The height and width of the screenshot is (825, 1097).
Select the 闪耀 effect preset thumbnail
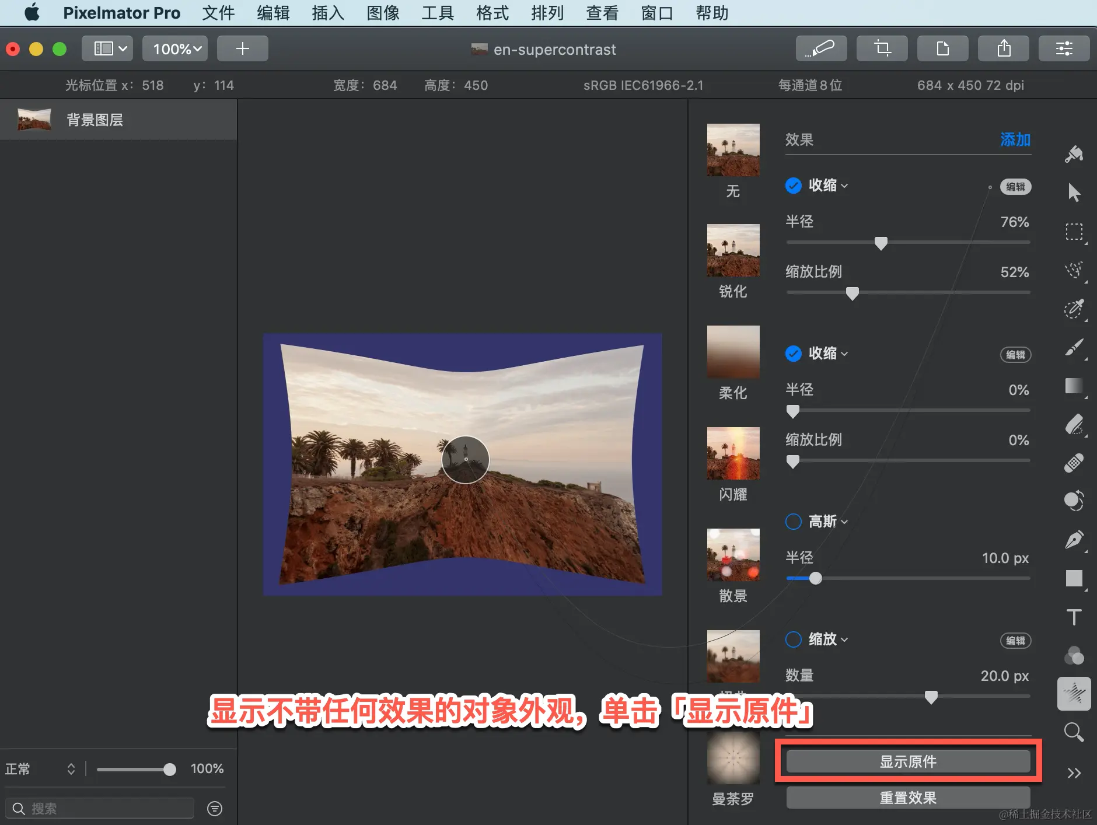tap(733, 453)
